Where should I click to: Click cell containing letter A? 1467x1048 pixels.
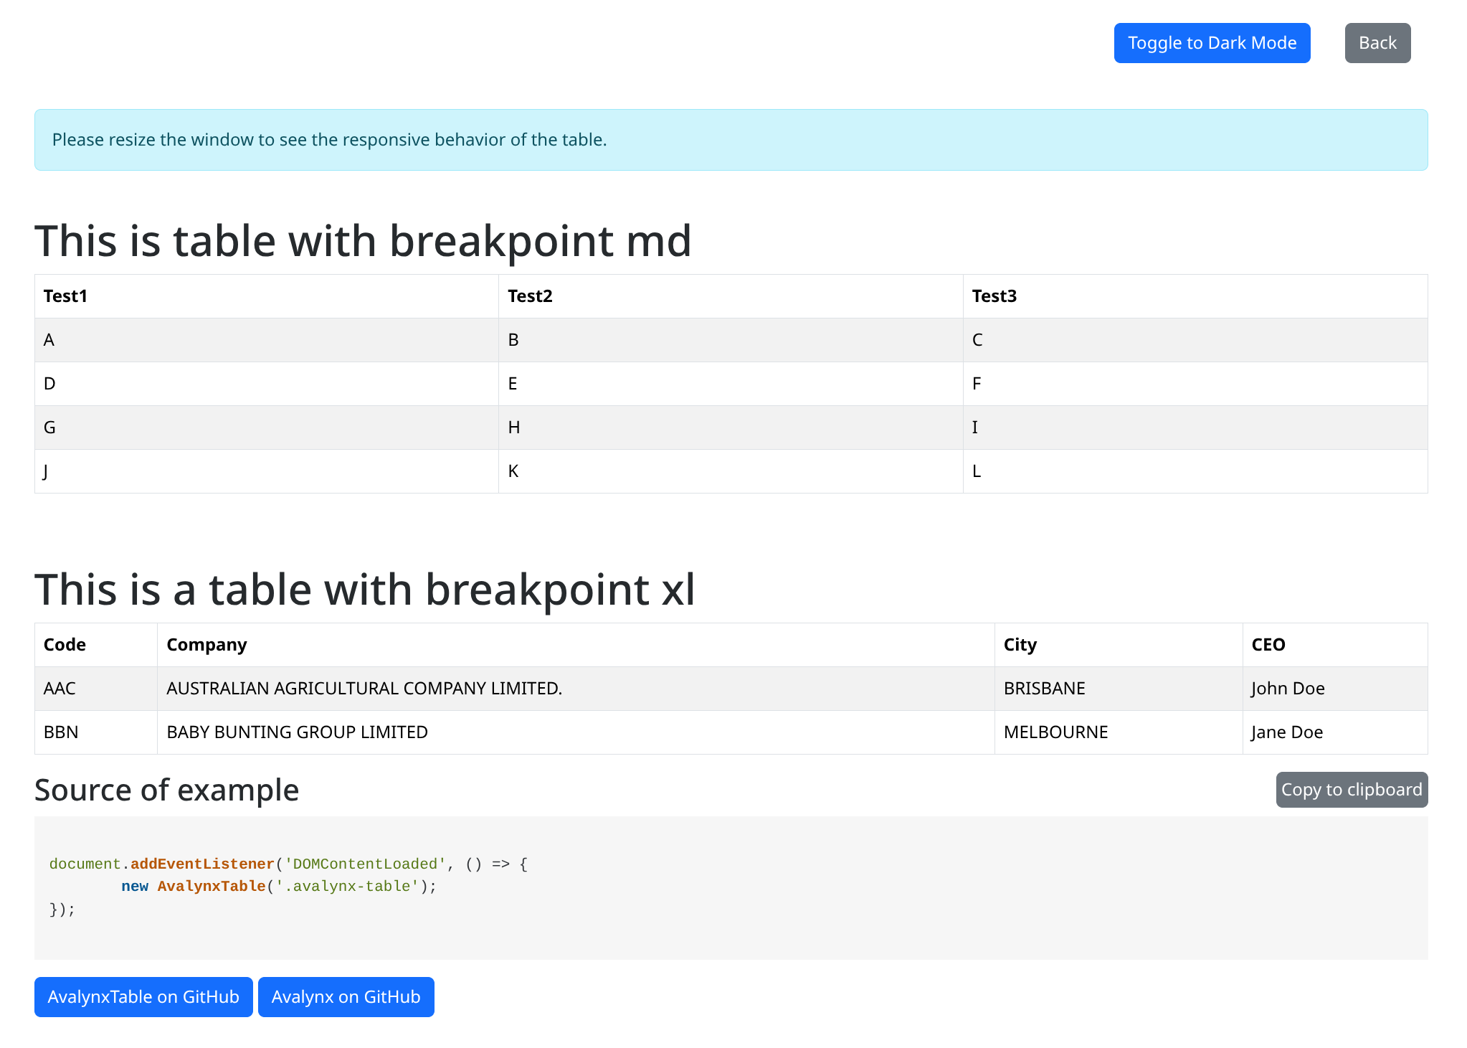point(49,339)
